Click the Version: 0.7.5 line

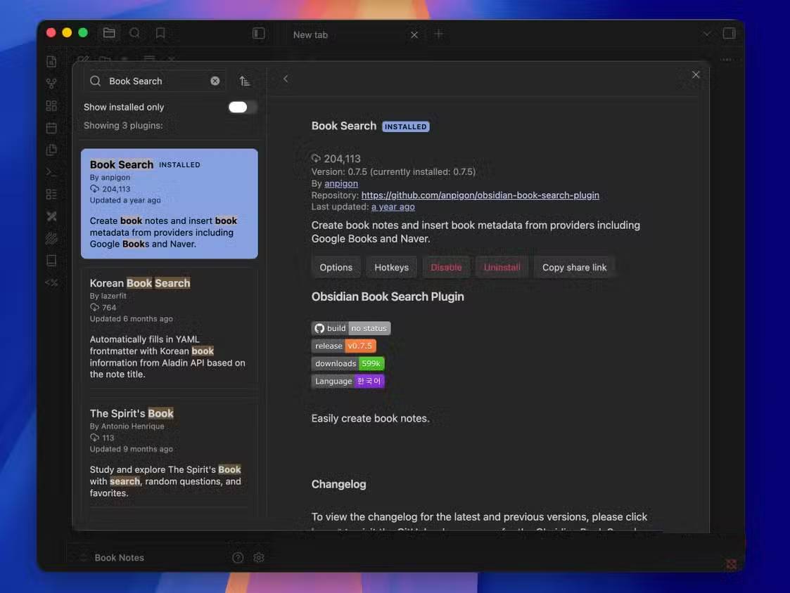coord(393,171)
